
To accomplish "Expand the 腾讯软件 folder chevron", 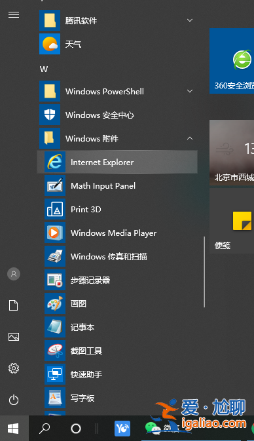I will click(190, 20).
